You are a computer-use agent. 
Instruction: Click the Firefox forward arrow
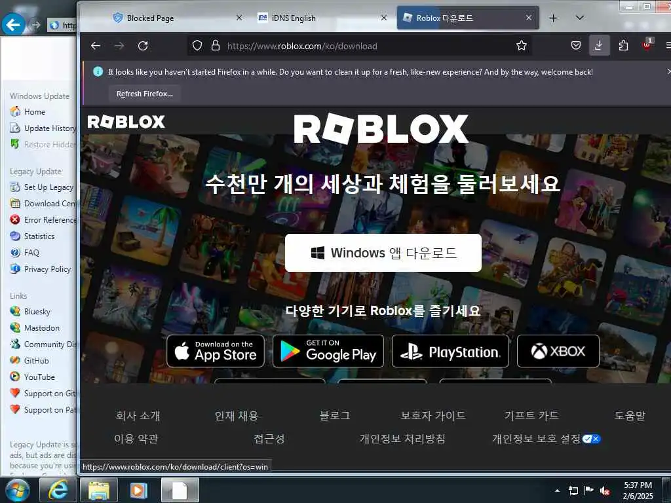pyautogui.click(x=119, y=46)
